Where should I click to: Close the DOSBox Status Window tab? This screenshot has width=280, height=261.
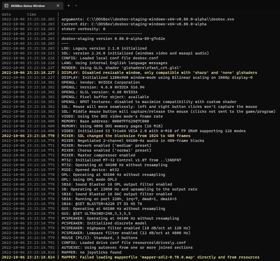point(58,5)
